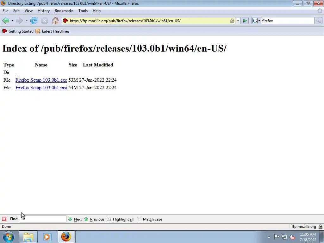
Task: Open the Help menu
Action: pyautogui.click(x=97, y=11)
